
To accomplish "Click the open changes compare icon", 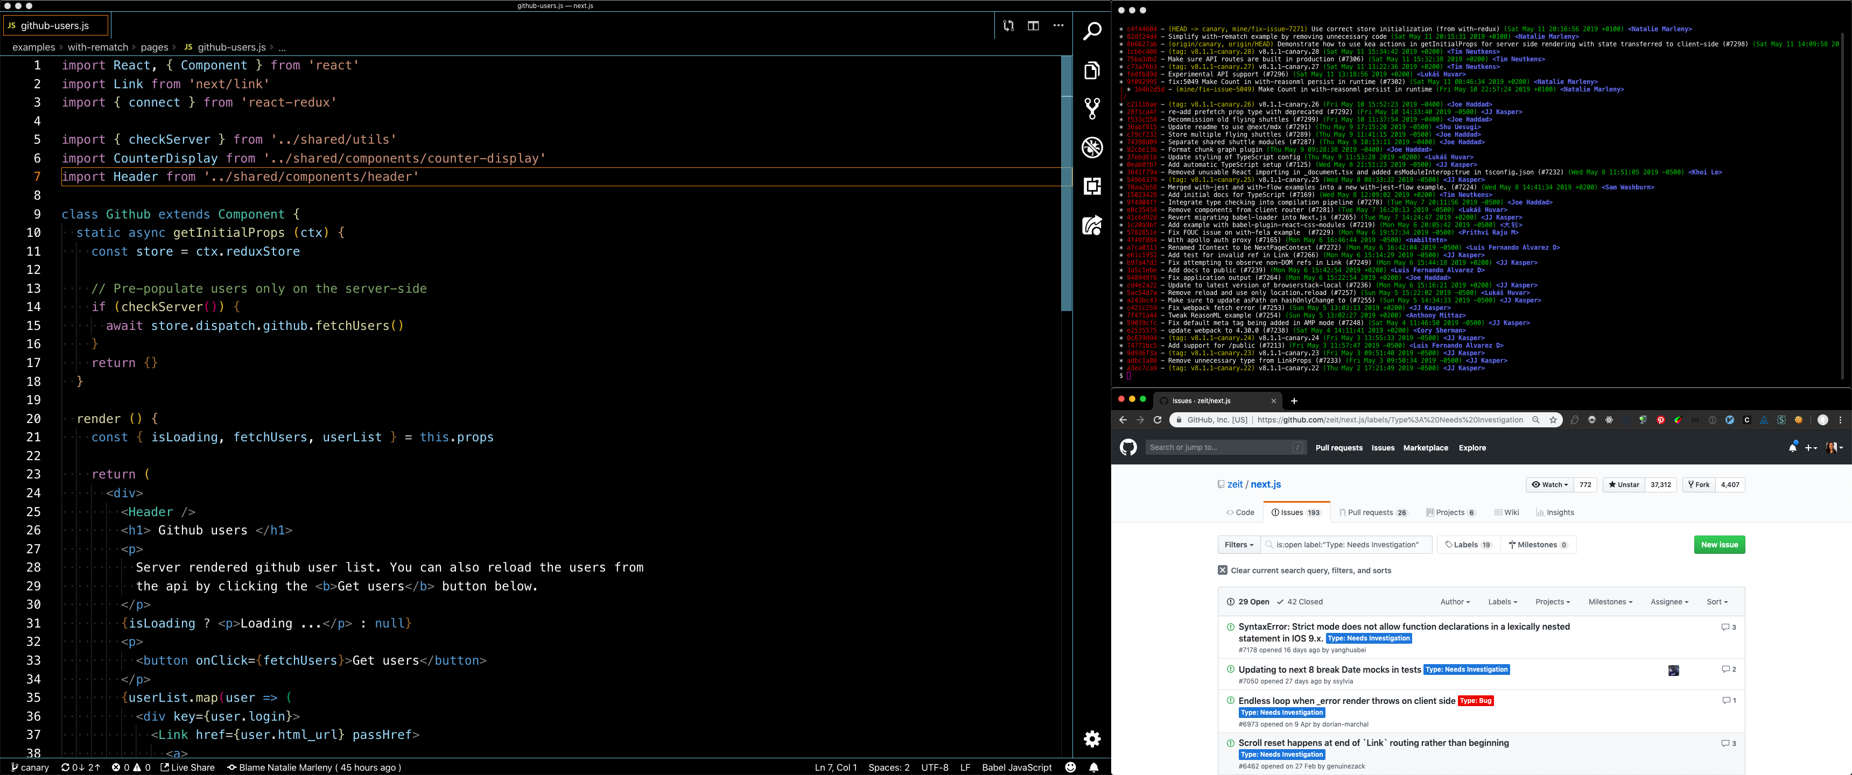I will click(x=1009, y=25).
